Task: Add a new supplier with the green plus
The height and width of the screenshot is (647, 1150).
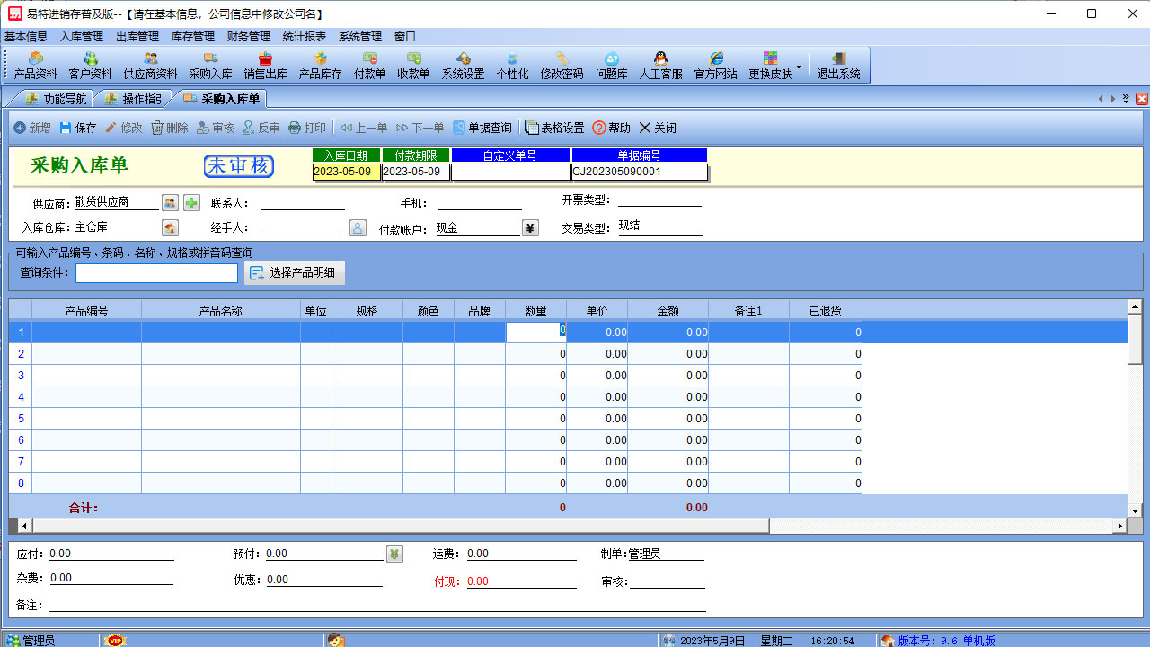Action: [x=191, y=203]
